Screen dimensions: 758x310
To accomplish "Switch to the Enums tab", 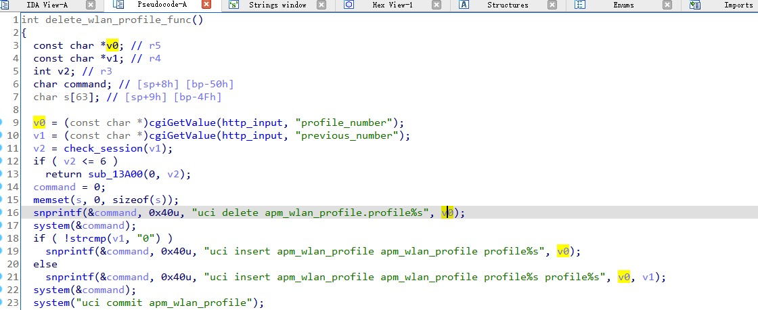I will coord(623,5).
